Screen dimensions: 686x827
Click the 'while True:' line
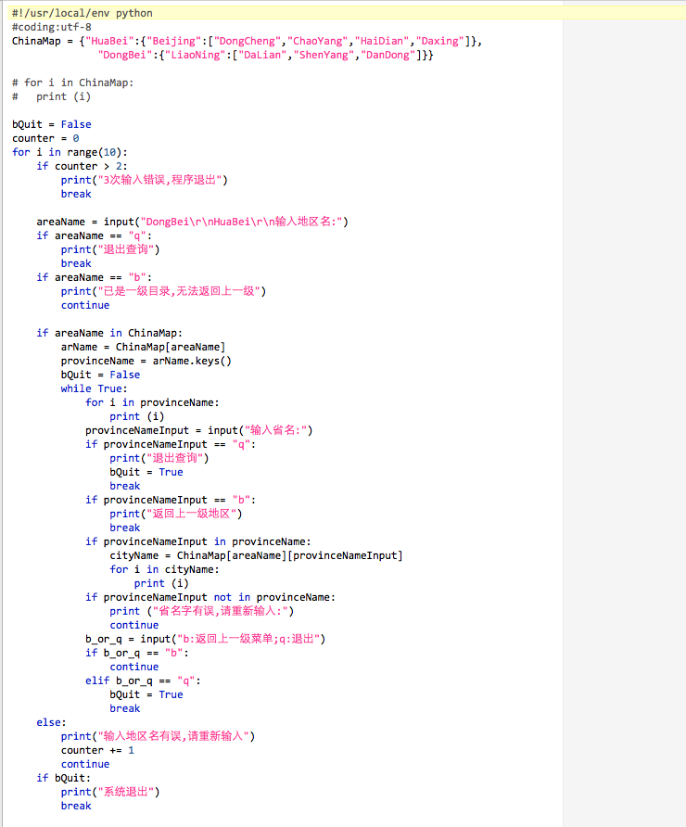pyautogui.click(x=94, y=388)
